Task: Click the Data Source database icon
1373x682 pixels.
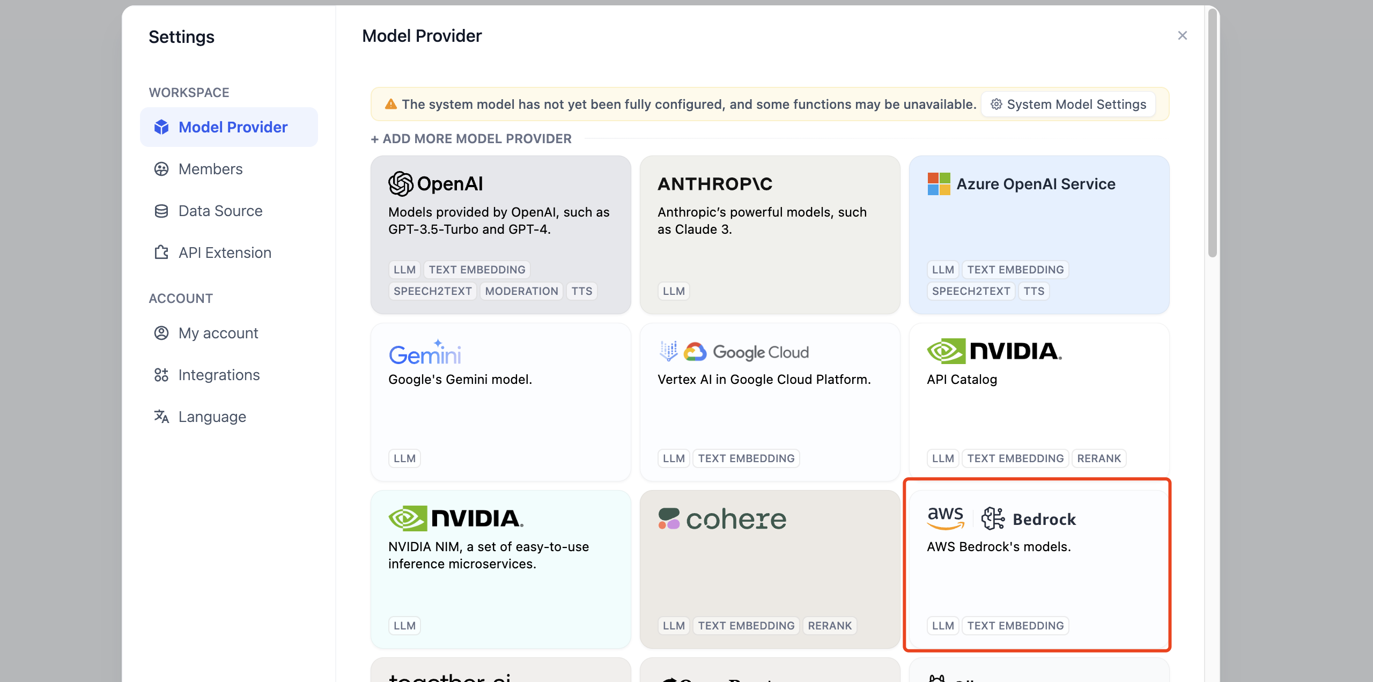Action: point(161,211)
